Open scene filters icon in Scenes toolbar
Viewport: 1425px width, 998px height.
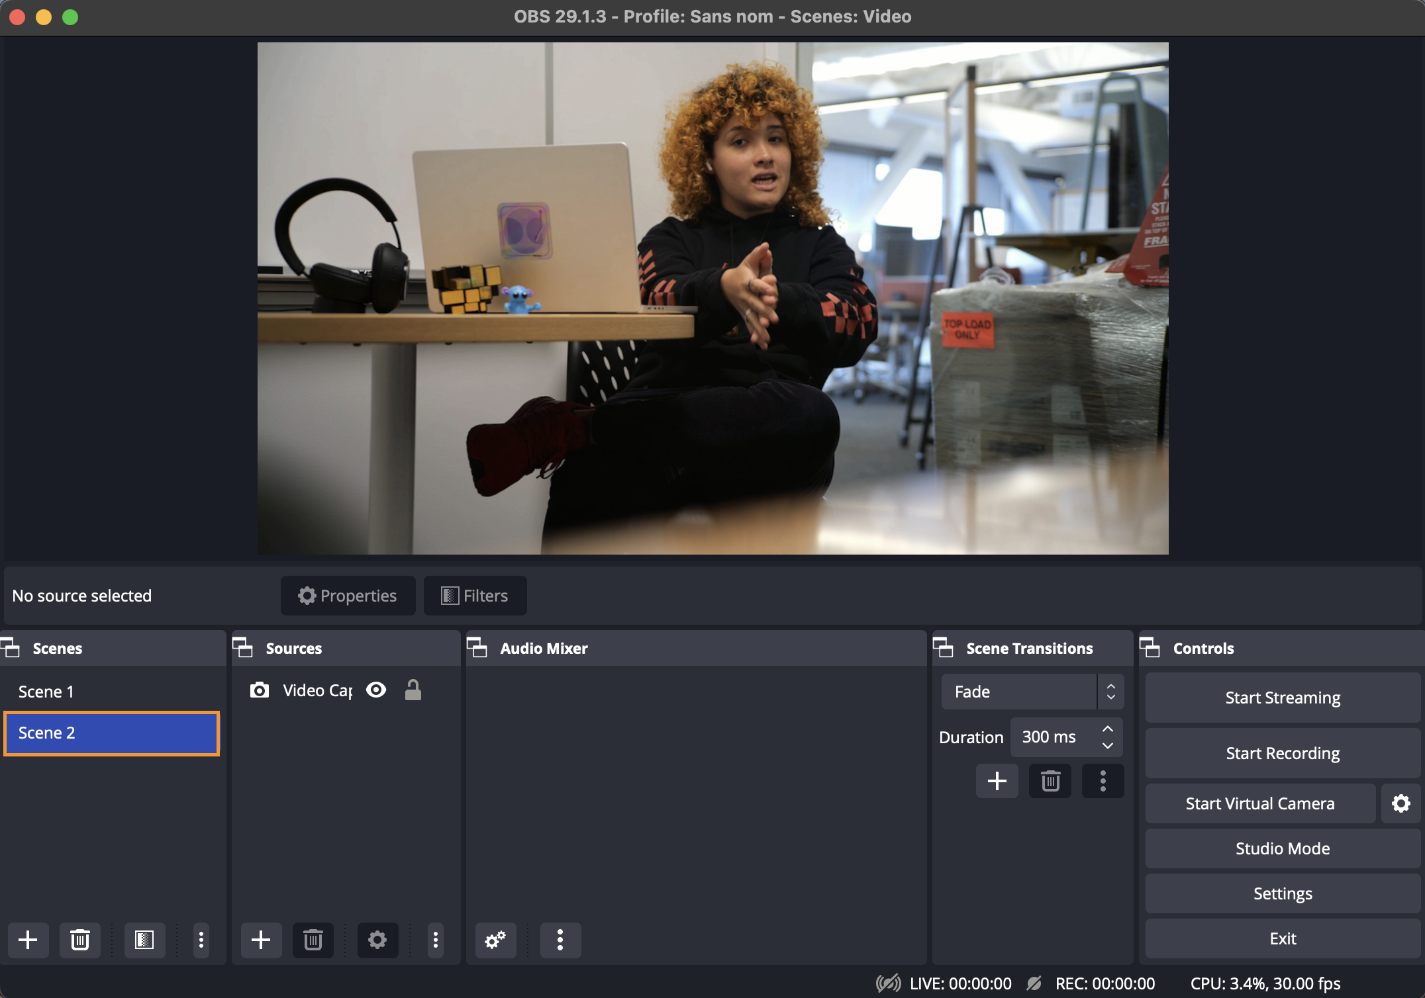pos(144,940)
